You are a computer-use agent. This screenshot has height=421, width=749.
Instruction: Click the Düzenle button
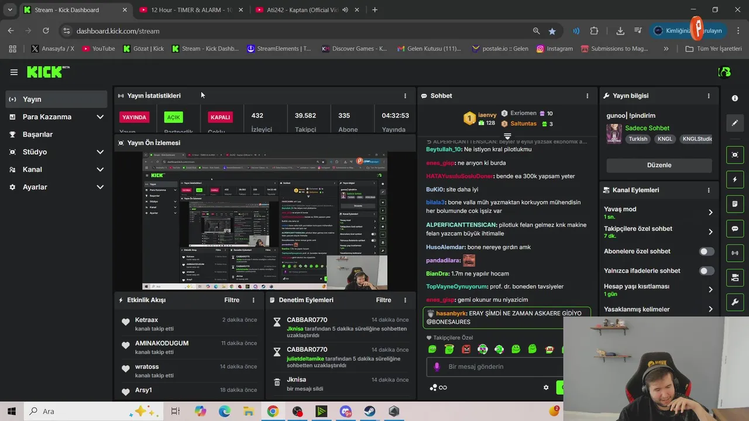tap(659, 165)
